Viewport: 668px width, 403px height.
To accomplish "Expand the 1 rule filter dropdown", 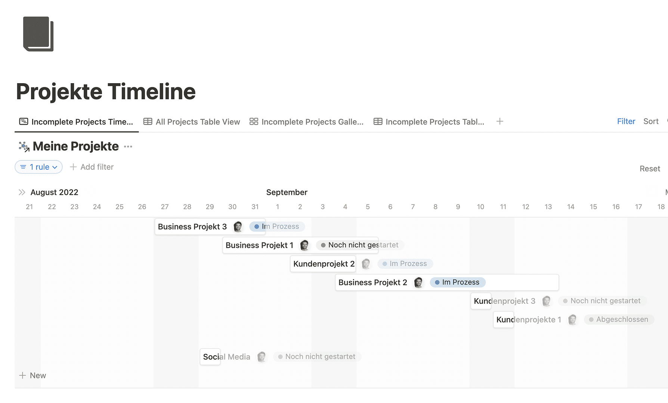I will pyautogui.click(x=39, y=167).
